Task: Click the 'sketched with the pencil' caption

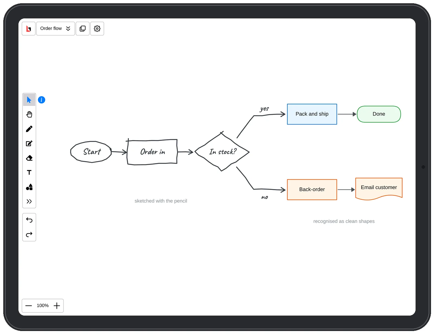Action: click(x=161, y=201)
